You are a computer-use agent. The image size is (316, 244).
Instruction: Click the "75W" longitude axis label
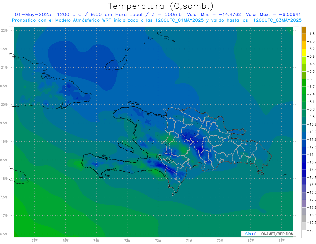(x=66, y=240)
